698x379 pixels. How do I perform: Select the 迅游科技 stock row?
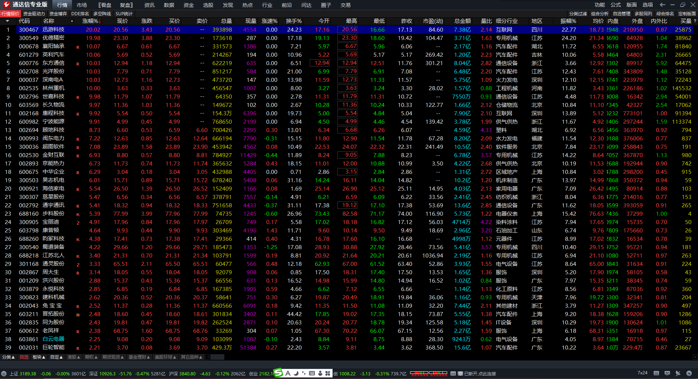(347, 29)
